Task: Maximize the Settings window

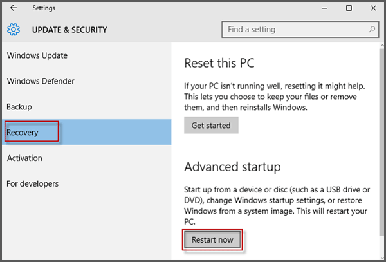Action: pyautogui.click(x=349, y=8)
